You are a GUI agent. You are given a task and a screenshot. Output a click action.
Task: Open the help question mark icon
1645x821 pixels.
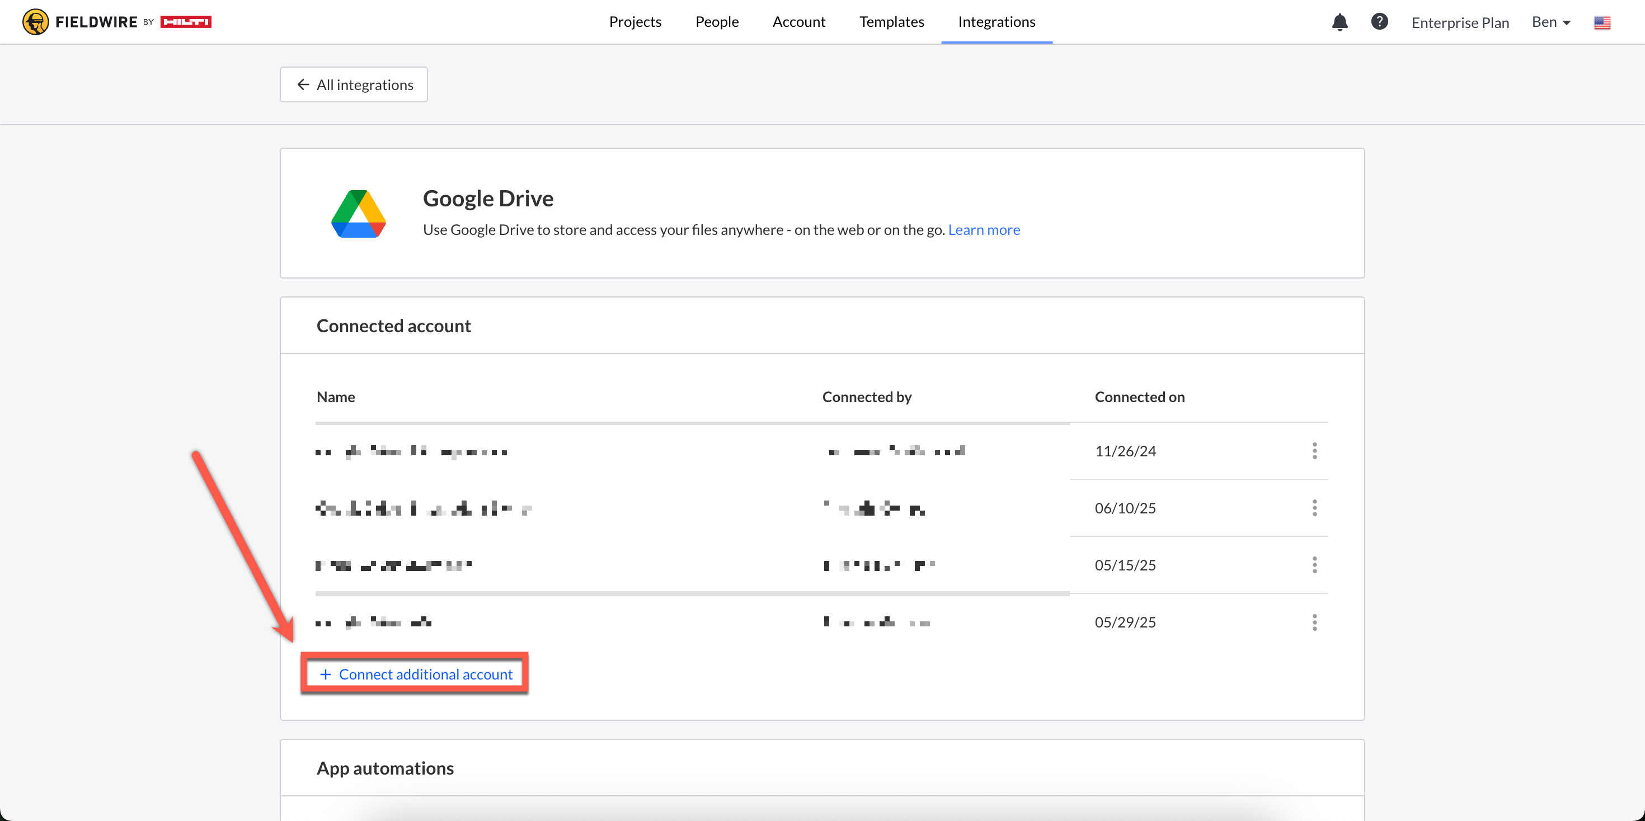pyautogui.click(x=1379, y=22)
